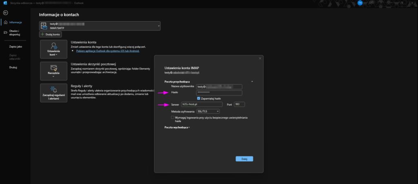Click the feedback icon in the title bar
The image size is (418, 184).
(371, 3)
